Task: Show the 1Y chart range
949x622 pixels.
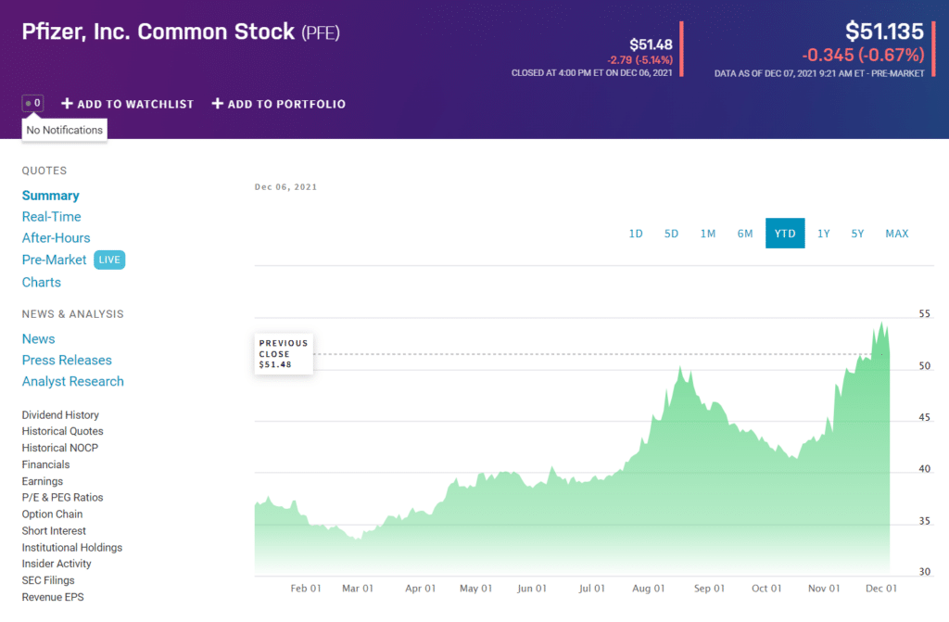Action: (x=824, y=234)
